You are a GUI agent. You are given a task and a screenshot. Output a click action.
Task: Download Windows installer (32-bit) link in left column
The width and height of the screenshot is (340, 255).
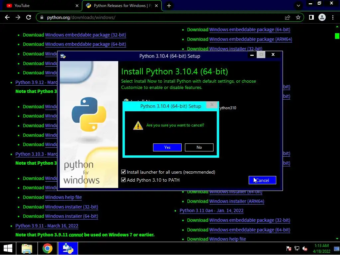coord(72,207)
